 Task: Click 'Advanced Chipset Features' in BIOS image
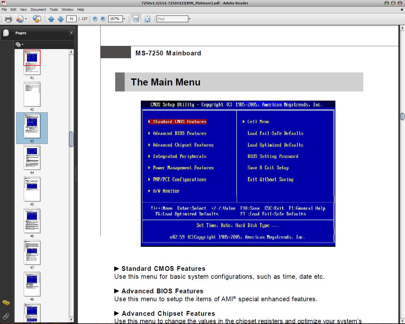point(183,145)
